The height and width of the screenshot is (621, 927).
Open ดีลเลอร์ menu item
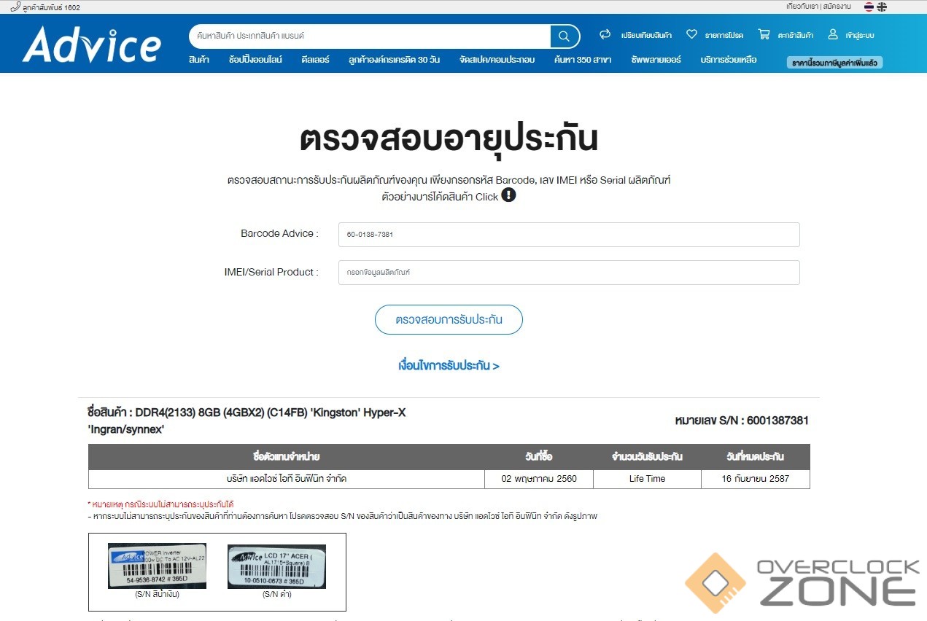pyautogui.click(x=316, y=60)
